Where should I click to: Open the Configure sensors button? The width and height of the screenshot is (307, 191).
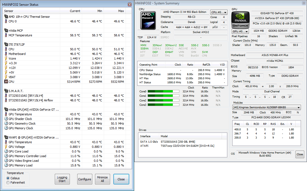(x=85, y=179)
